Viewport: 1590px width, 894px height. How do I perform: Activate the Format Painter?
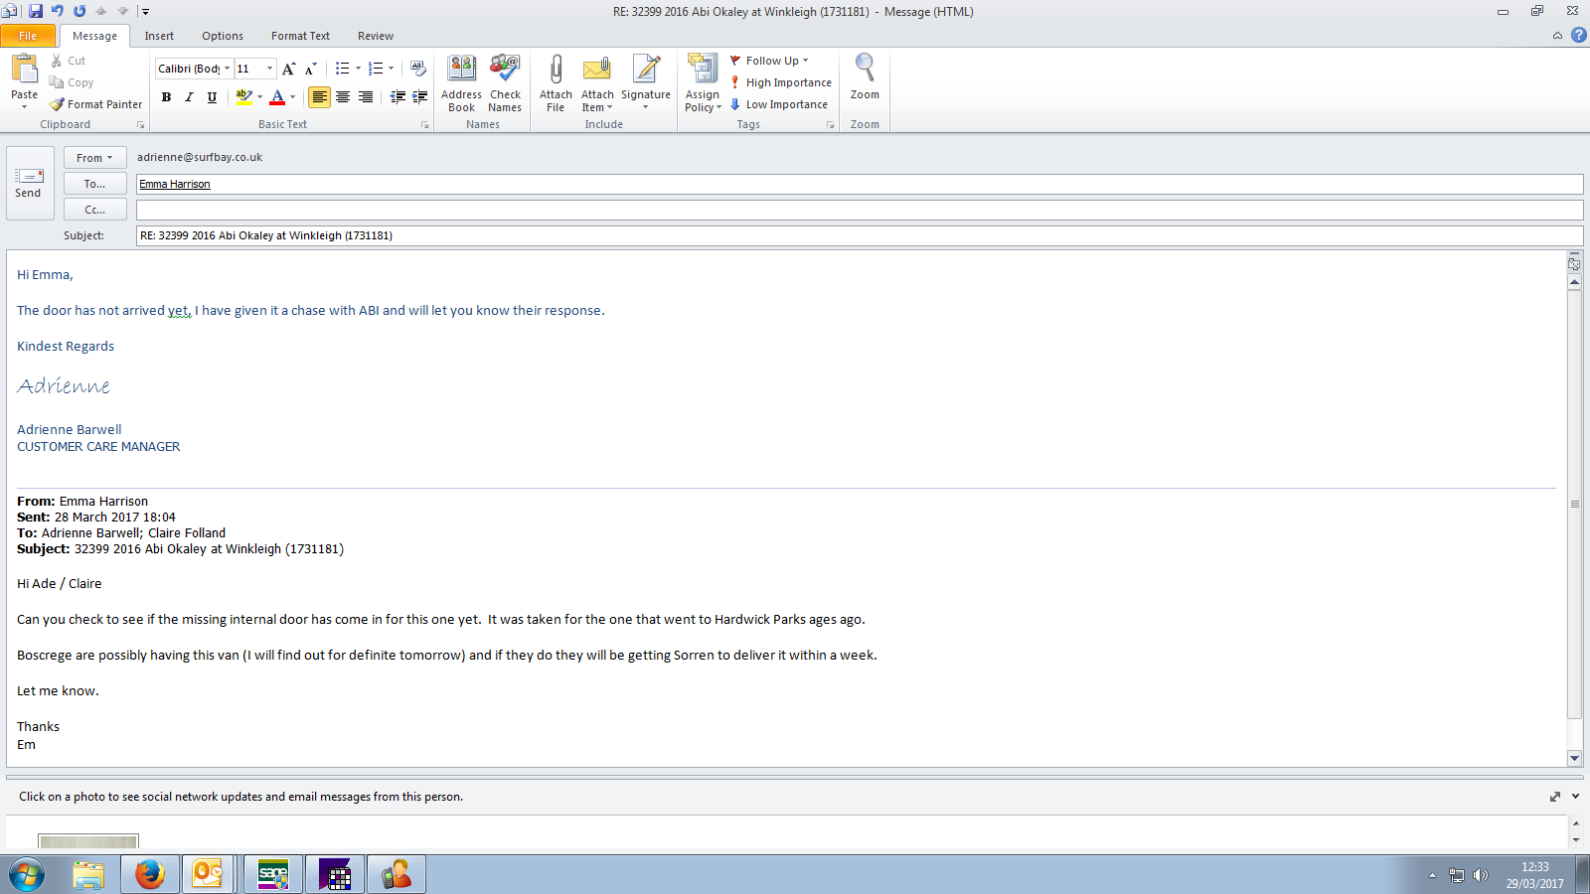[95, 104]
